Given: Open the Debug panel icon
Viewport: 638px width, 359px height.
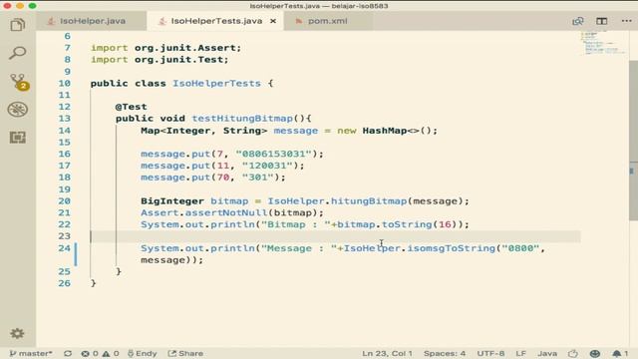Looking at the screenshot, I should (18, 110).
